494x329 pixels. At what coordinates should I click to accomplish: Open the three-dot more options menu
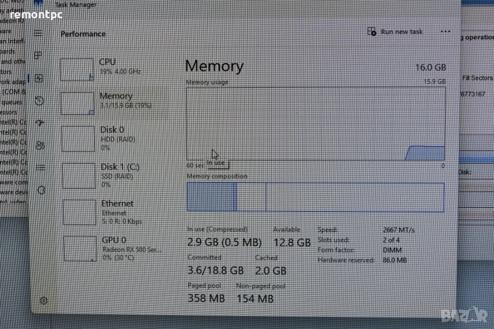445,31
